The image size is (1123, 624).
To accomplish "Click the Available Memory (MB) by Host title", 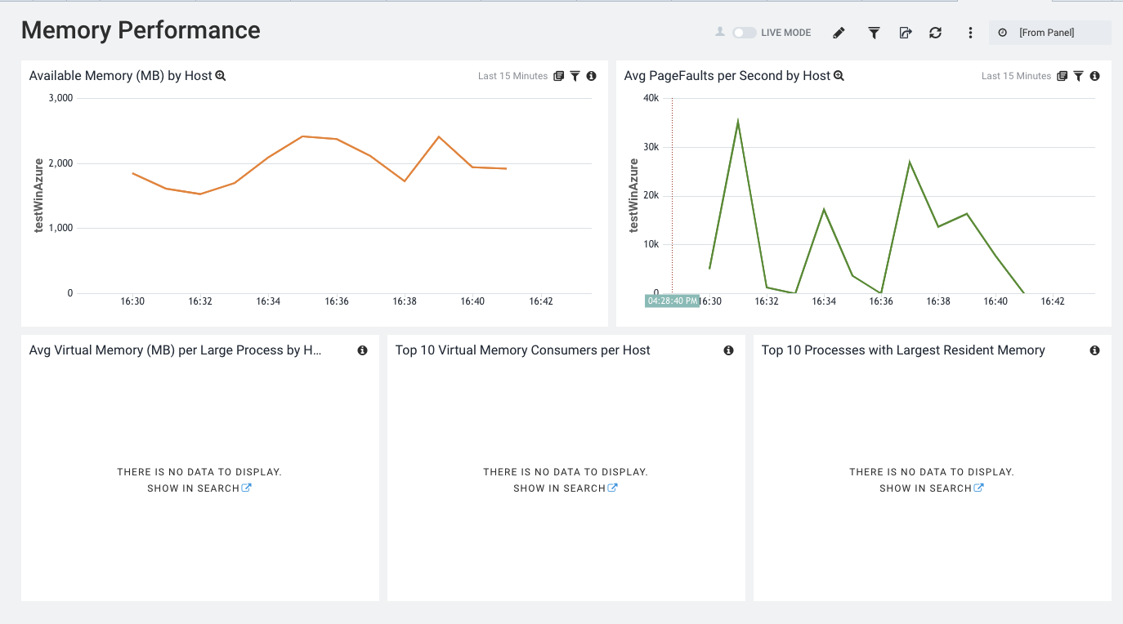I will pos(120,76).
